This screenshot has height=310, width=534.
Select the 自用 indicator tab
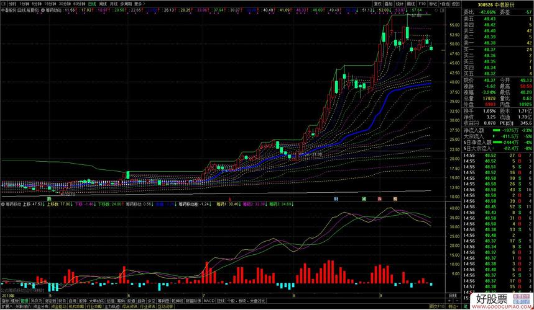point(72,301)
